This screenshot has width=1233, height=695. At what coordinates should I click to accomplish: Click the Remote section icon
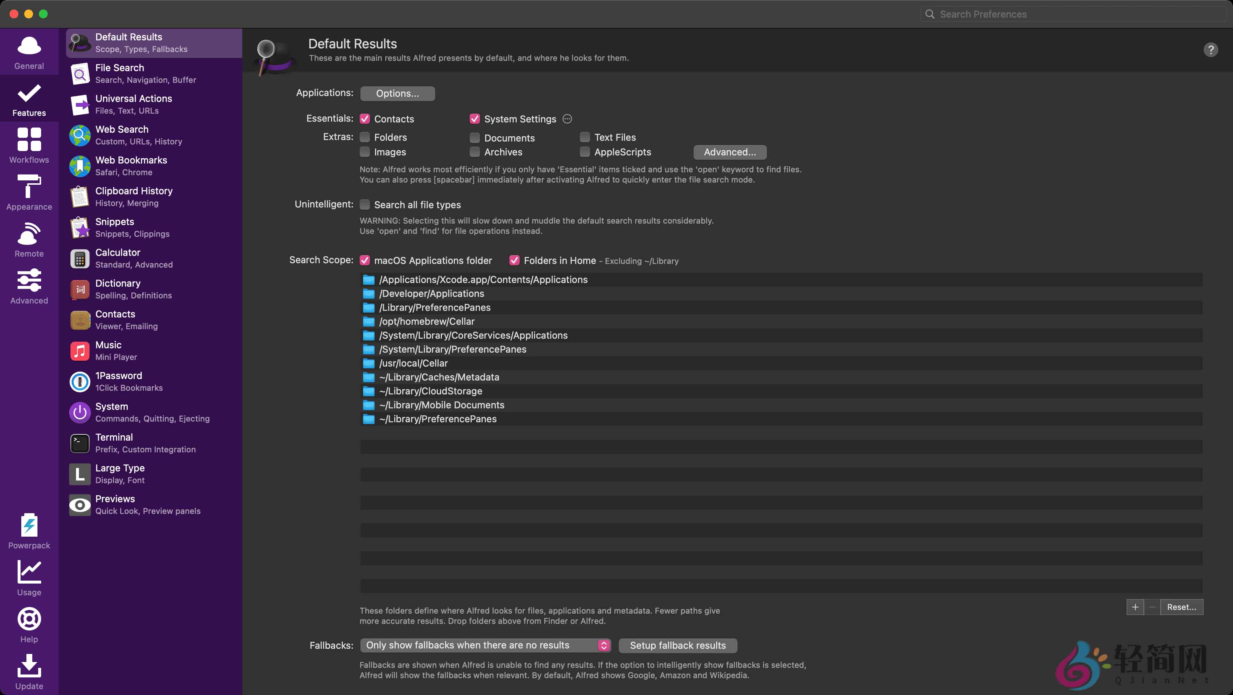(29, 234)
